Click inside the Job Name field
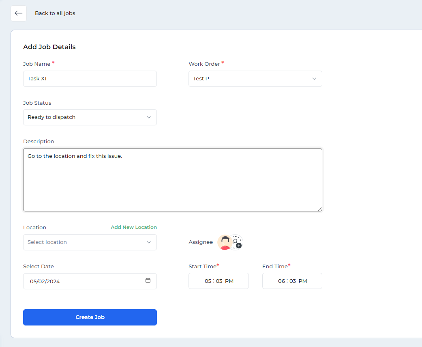The image size is (422, 347). (x=90, y=78)
